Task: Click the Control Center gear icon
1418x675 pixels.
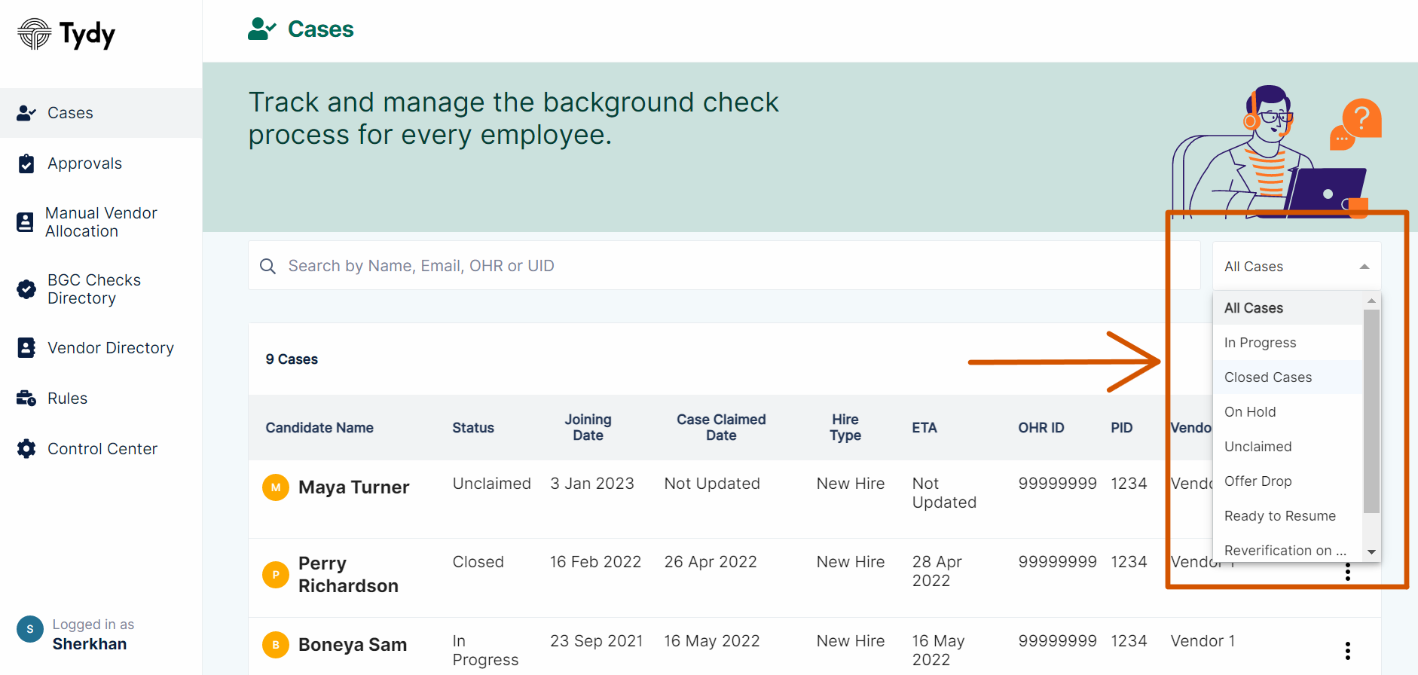Action: point(26,449)
